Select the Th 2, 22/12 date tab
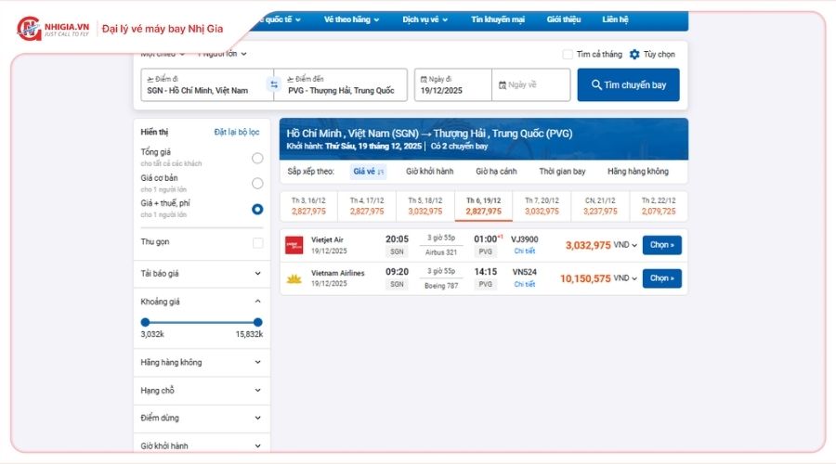 point(659,206)
